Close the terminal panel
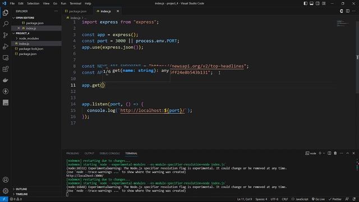This screenshot has height=202, width=359. [x=353, y=153]
